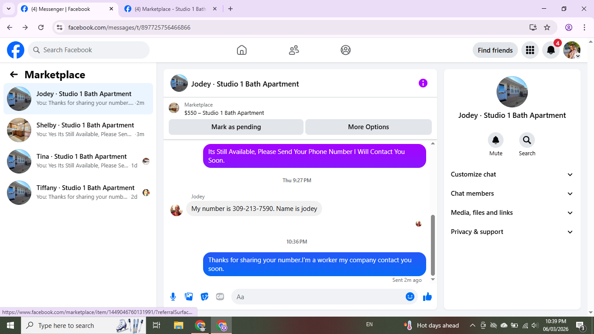Viewport: 594px width, 334px height.
Task: Open conversation information purple icon
Action: coord(423,83)
